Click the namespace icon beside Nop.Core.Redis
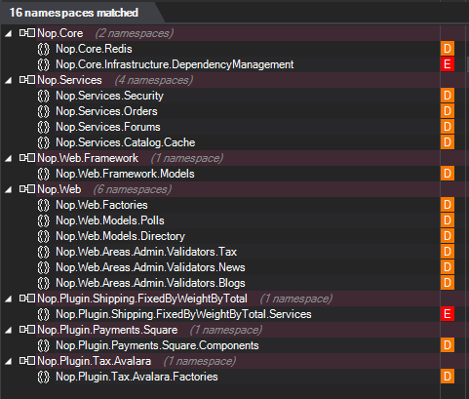Screen dimensions: 469x399 43,49
